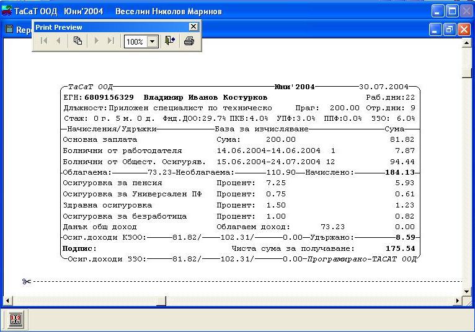Click the date 30.07.2004
Image resolution: width=475 pixels, height=332 pixels.
(x=384, y=87)
